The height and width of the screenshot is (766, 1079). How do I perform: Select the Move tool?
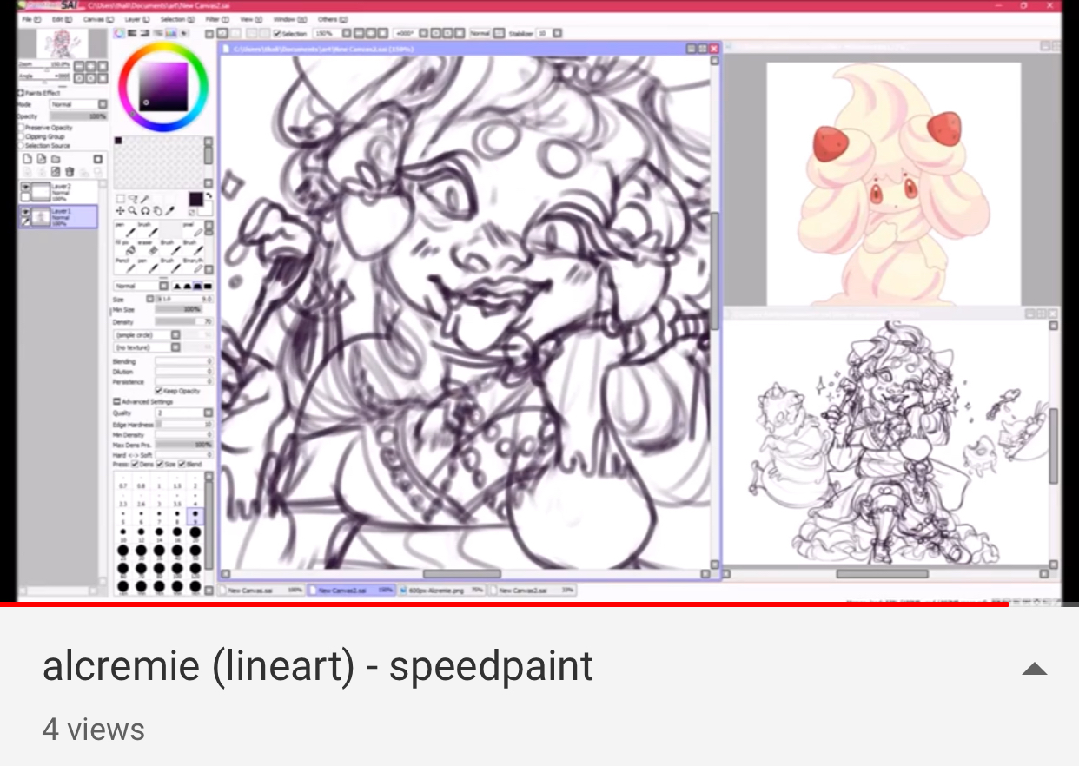[120, 211]
